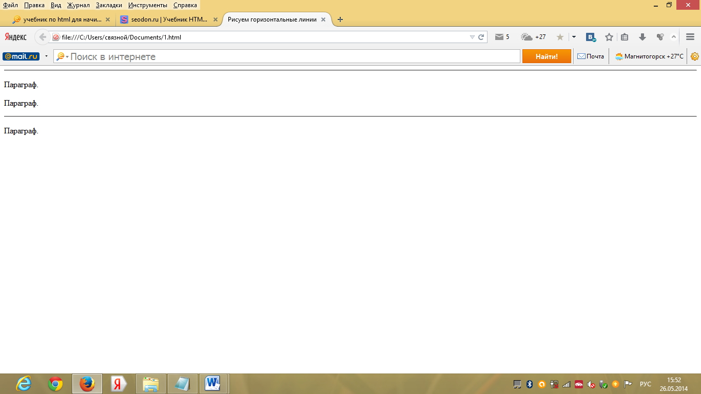Open File Explorer from the taskbar

[x=151, y=384]
